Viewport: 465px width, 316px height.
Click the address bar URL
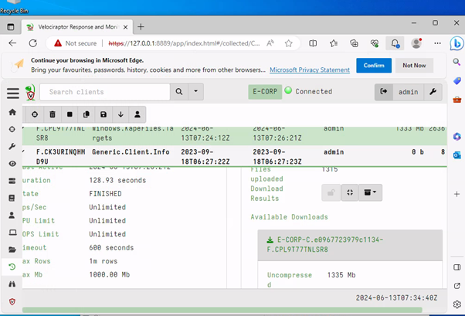pyautogui.click(x=184, y=43)
